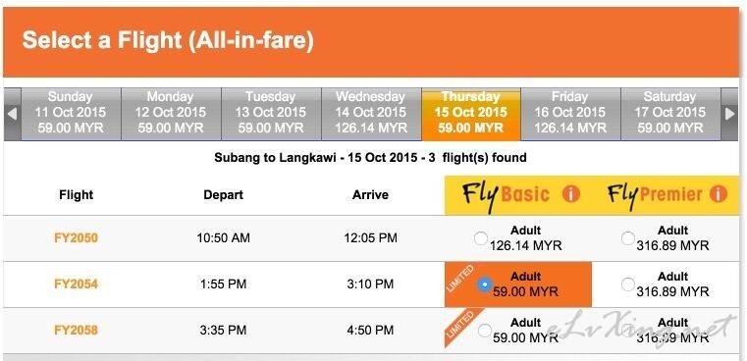Select FY2050 FlyBasic 126.14 MYR fare
Image resolution: width=747 pixels, height=361 pixels.
[481, 238]
